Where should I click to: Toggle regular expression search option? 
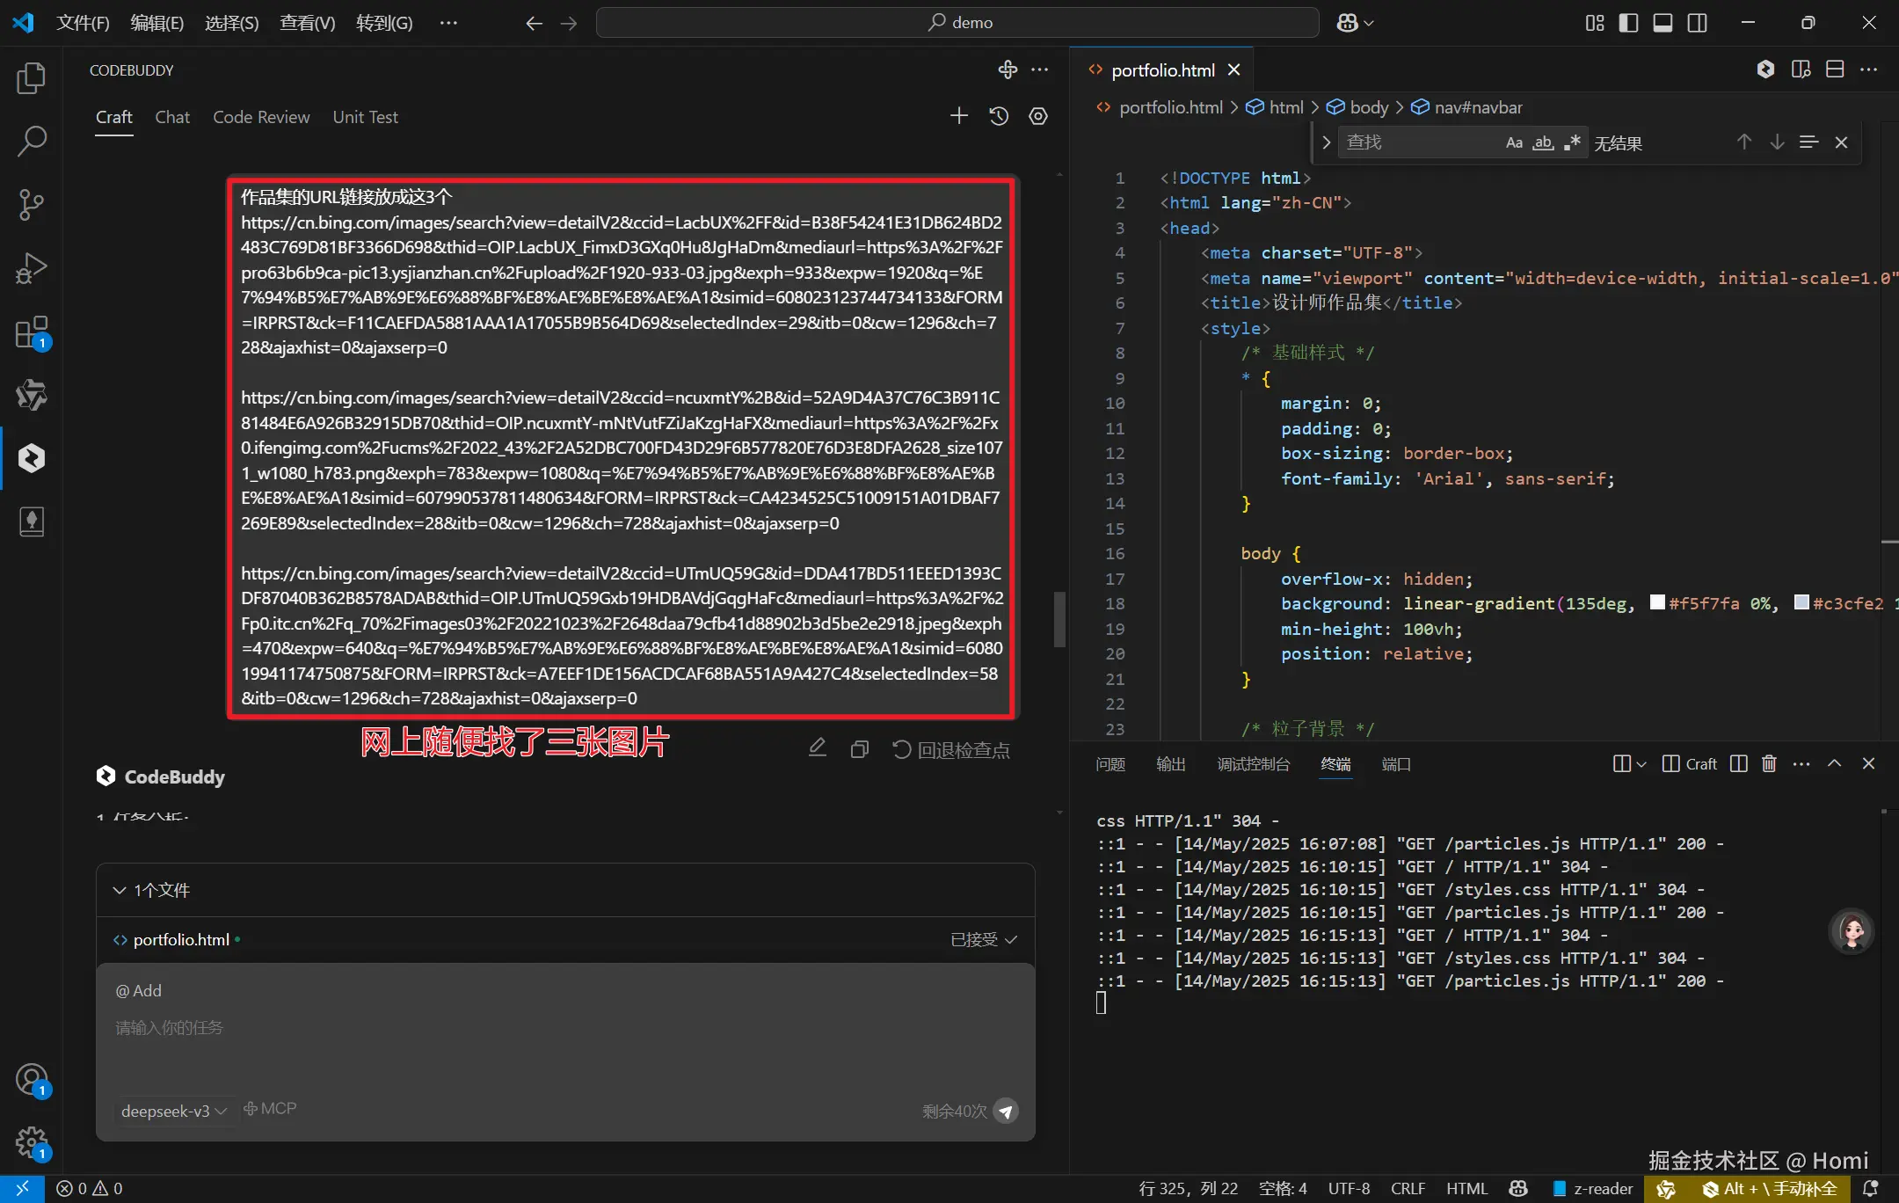1573,142
